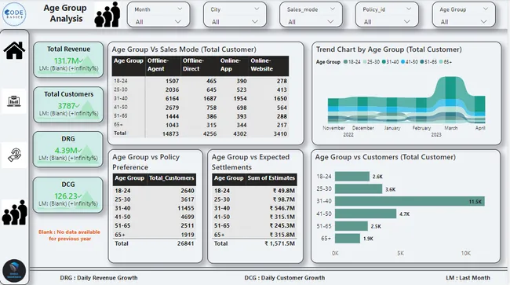Open the sales dashboard laptop icon

point(14,101)
